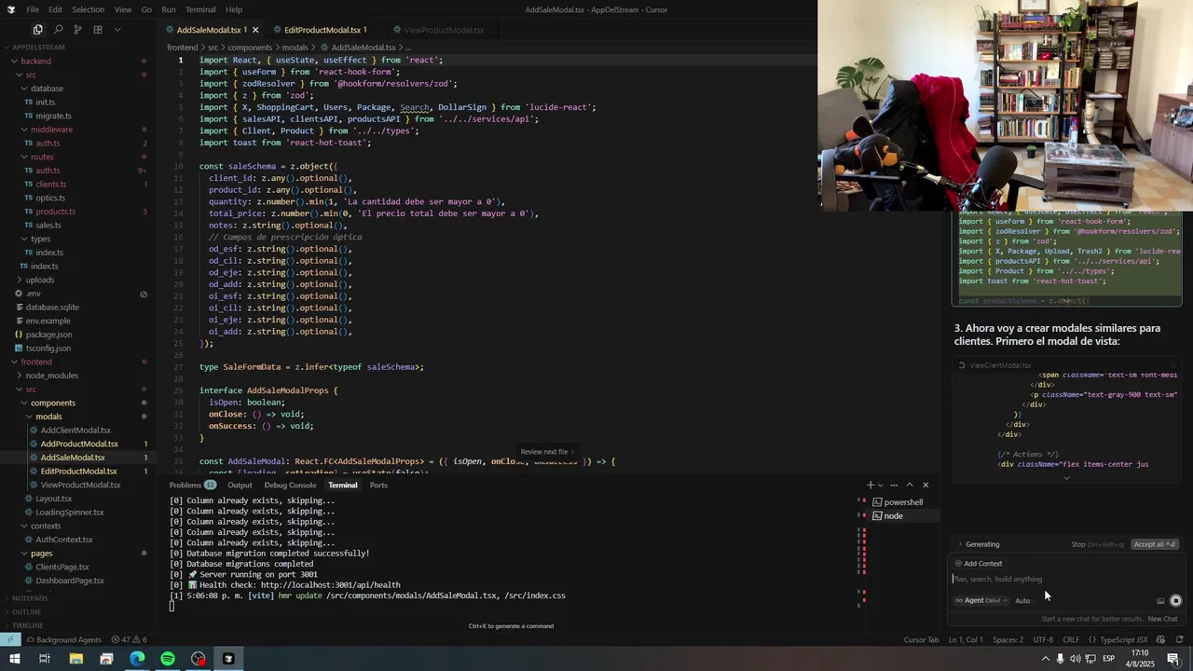
Task: Expand the ViewClientModal.tsx code preview chevron
Action: click(x=1066, y=478)
